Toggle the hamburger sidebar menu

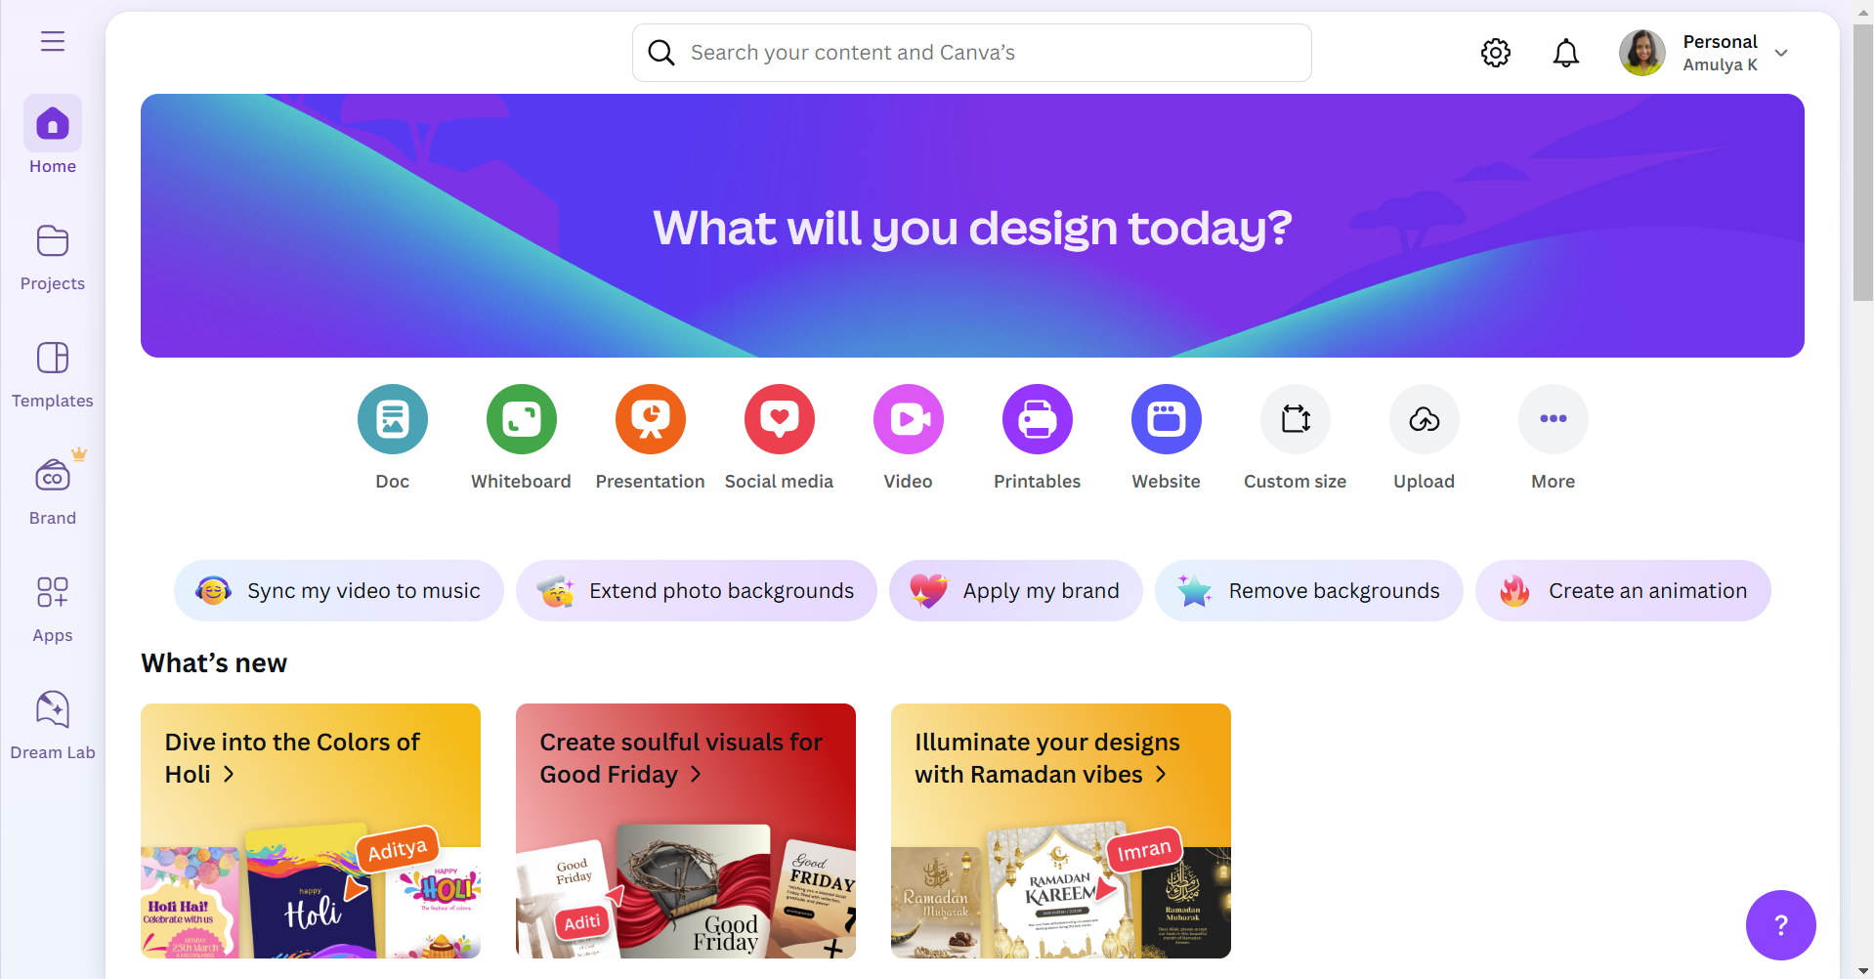(x=53, y=41)
